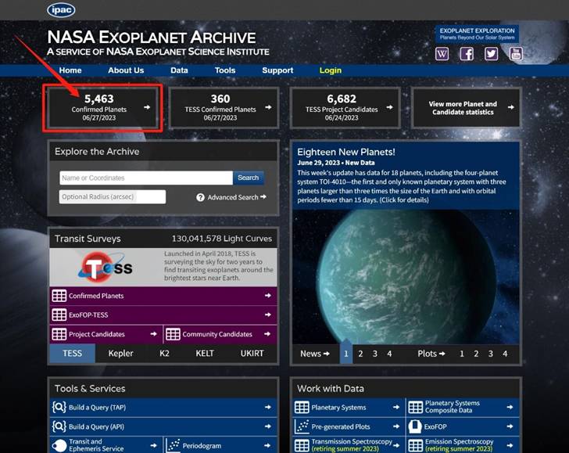Click the Name or Coordinates field

click(x=145, y=178)
